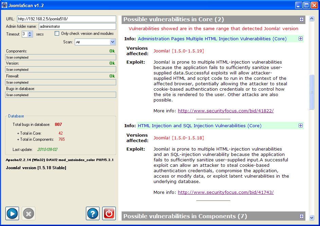Click Total in Components value 765
Viewport: 320px width, 226px height.
(61, 139)
